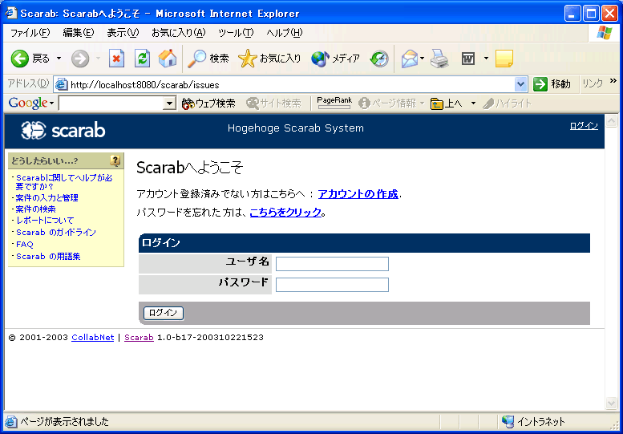623x434 pixels.
Task: Refresh the page with the green arrows icon
Action: (x=142, y=59)
